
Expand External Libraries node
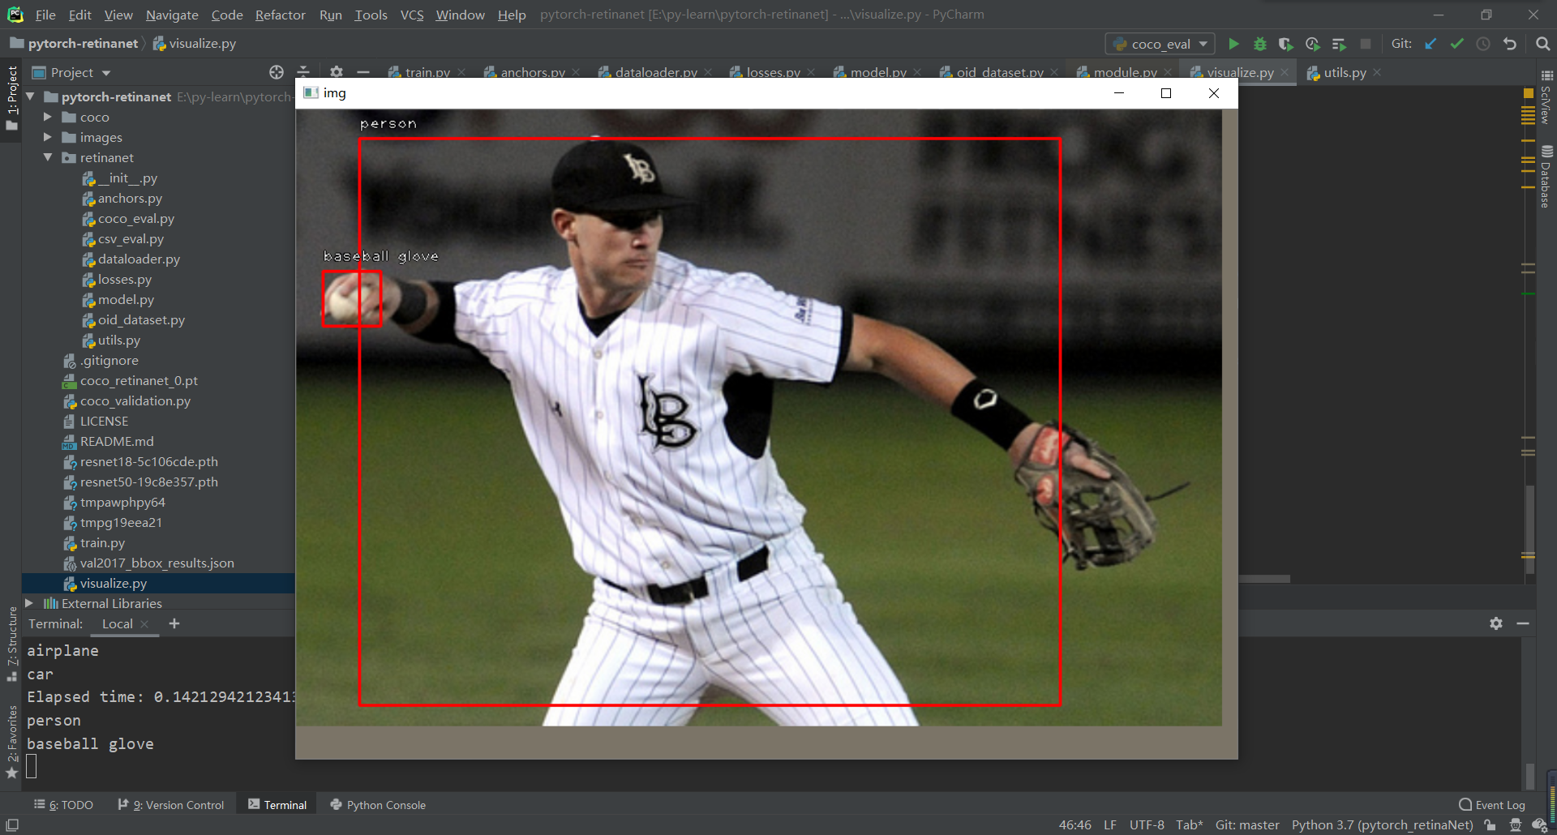29,604
